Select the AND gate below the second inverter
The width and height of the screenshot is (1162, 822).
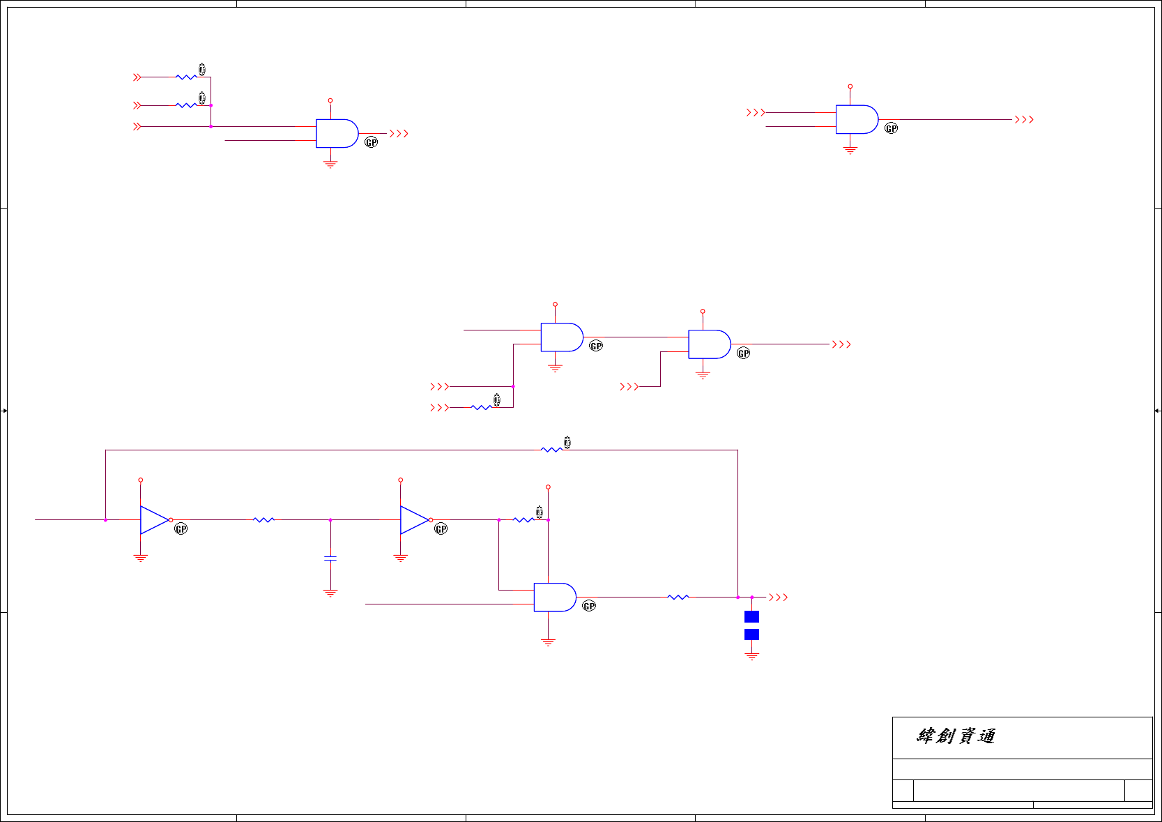(555, 598)
